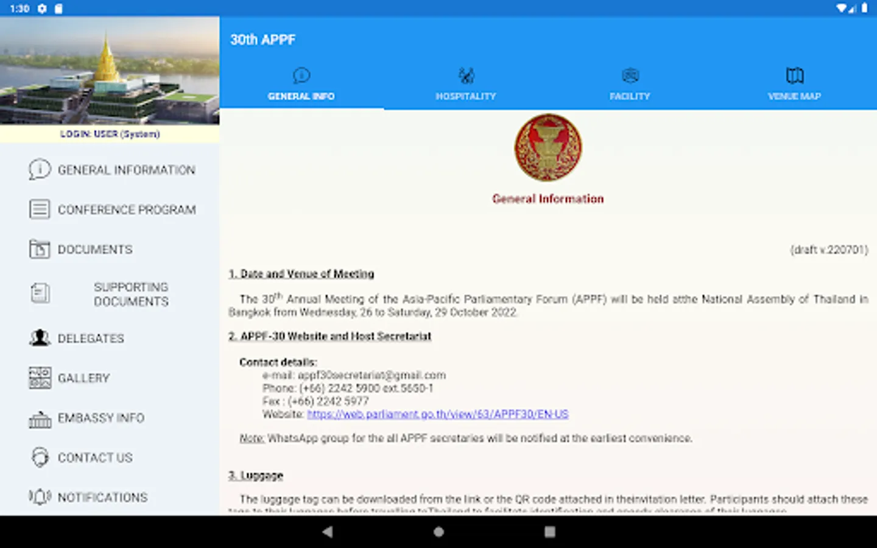
Task: Tap the draft v.220701 version text
Action: pos(829,250)
